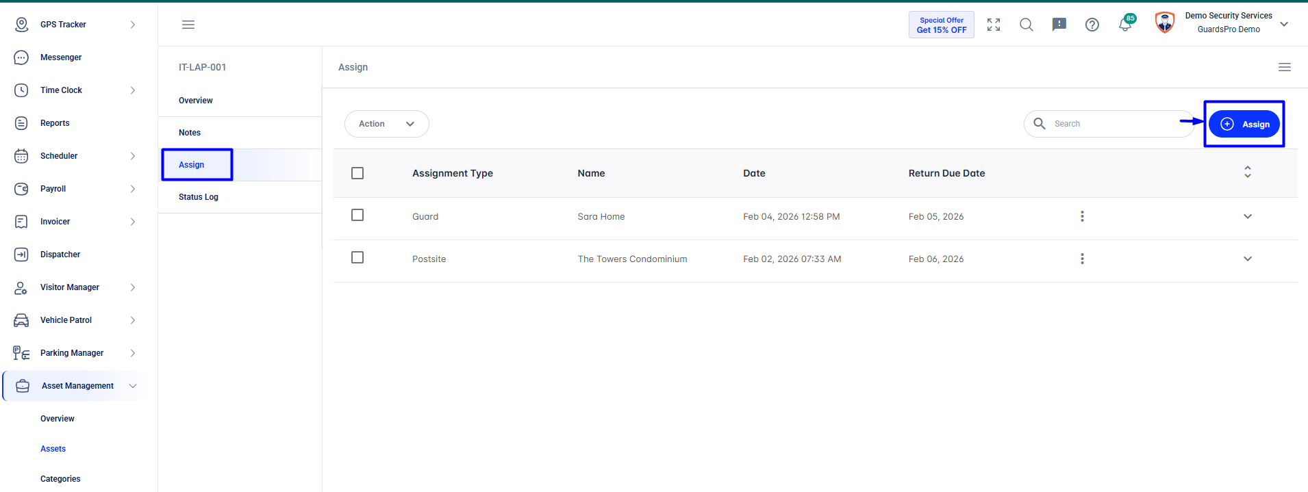
Task: Expand Visitor Manager submenu arrow
Action: click(133, 287)
